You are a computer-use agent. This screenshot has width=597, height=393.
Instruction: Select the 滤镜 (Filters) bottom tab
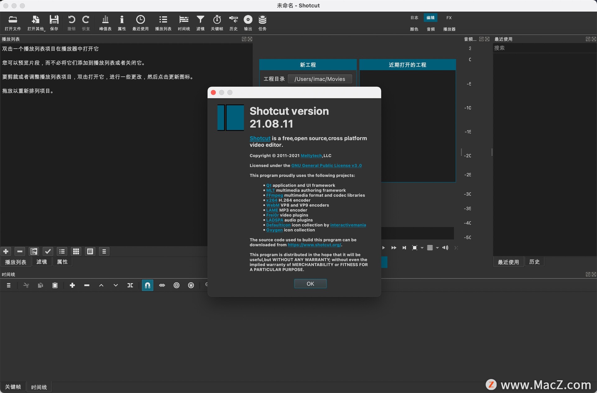pos(42,262)
